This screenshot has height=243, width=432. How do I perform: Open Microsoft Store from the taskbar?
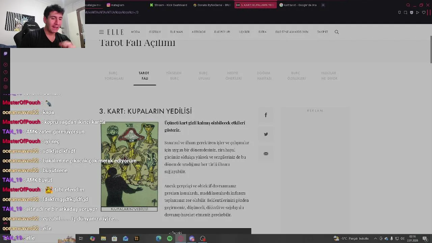point(114,239)
